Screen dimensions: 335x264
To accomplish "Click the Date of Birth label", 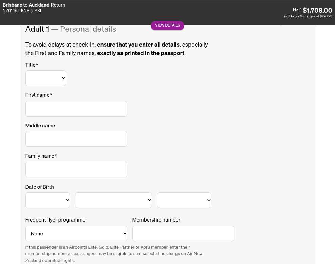I will 39,187.
